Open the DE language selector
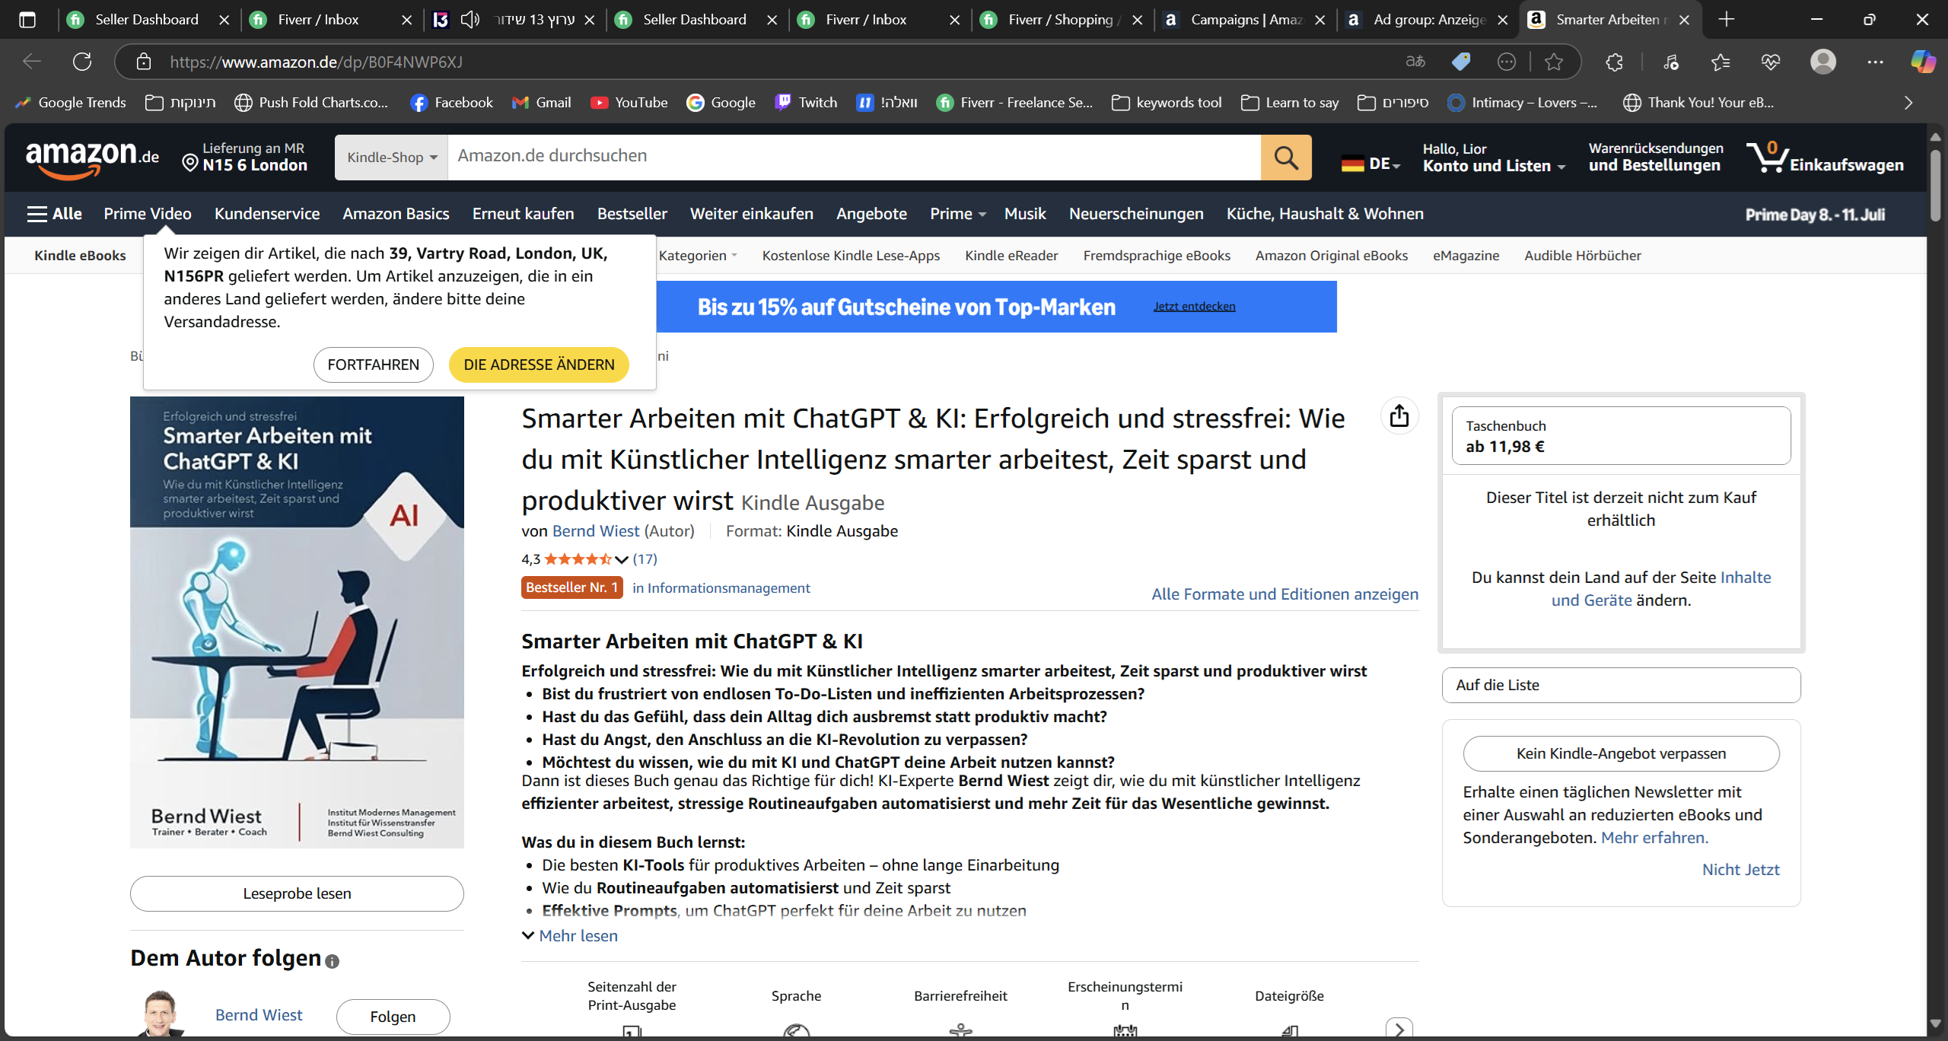The height and width of the screenshot is (1041, 1948). 1371,164
